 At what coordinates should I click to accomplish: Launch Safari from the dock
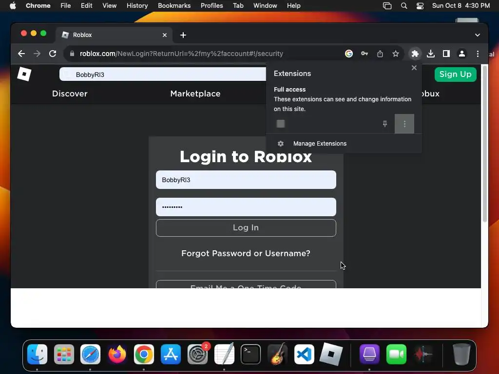[90, 355]
